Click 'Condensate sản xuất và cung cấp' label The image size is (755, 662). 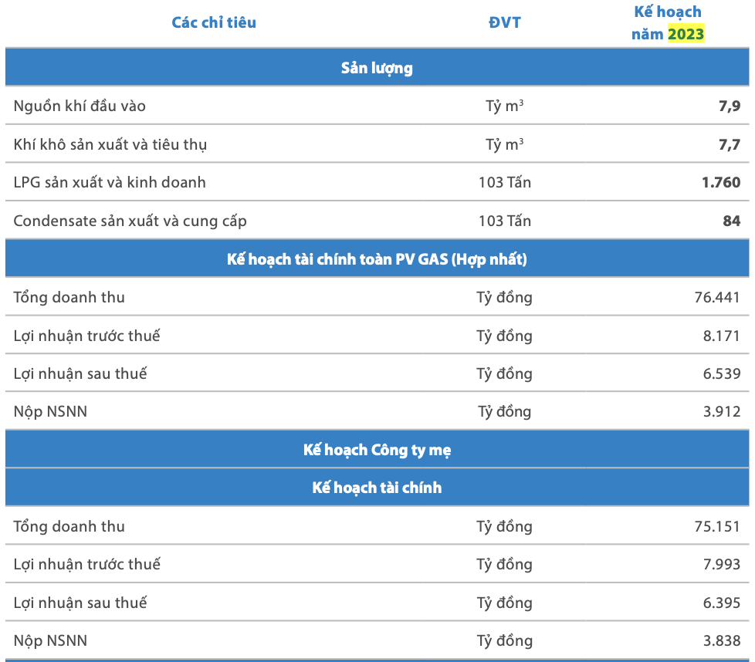point(130,221)
